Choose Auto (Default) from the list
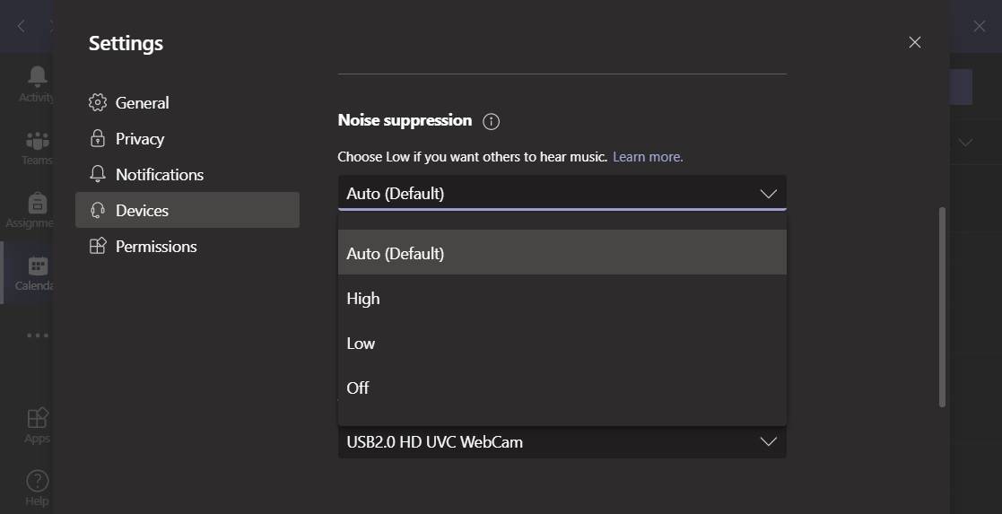Image resolution: width=1002 pixels, height=514 pixels. (x=562, y=253)
